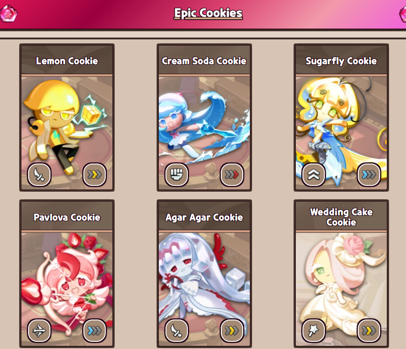
Task: Click the pink Epic gem icon at left
Action: pos(8,13)
